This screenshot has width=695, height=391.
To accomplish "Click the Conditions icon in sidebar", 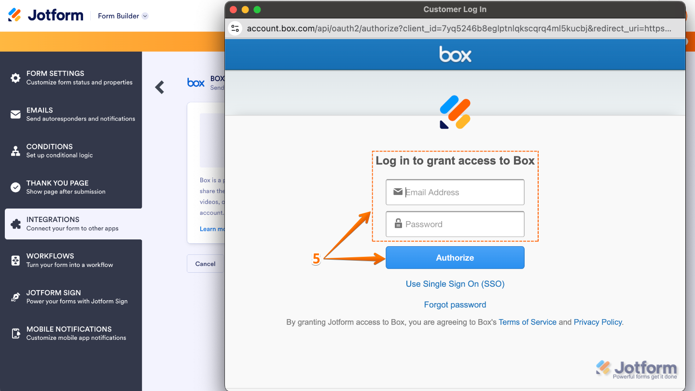I will coord(15,151).
